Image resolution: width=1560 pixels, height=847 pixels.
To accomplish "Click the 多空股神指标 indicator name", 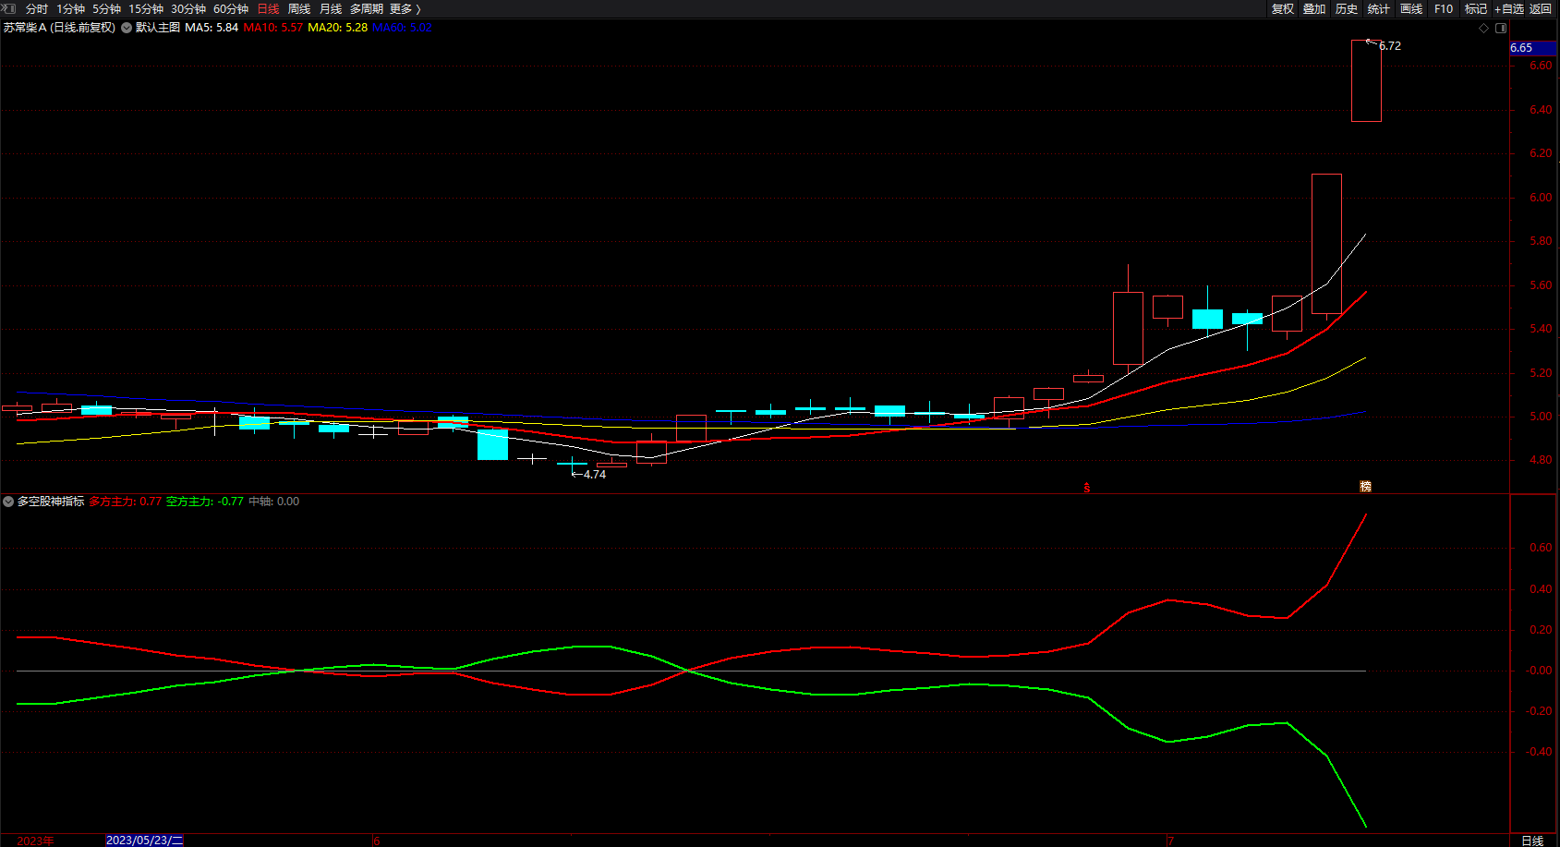I will pyautogui.click(x=51, y=502).
